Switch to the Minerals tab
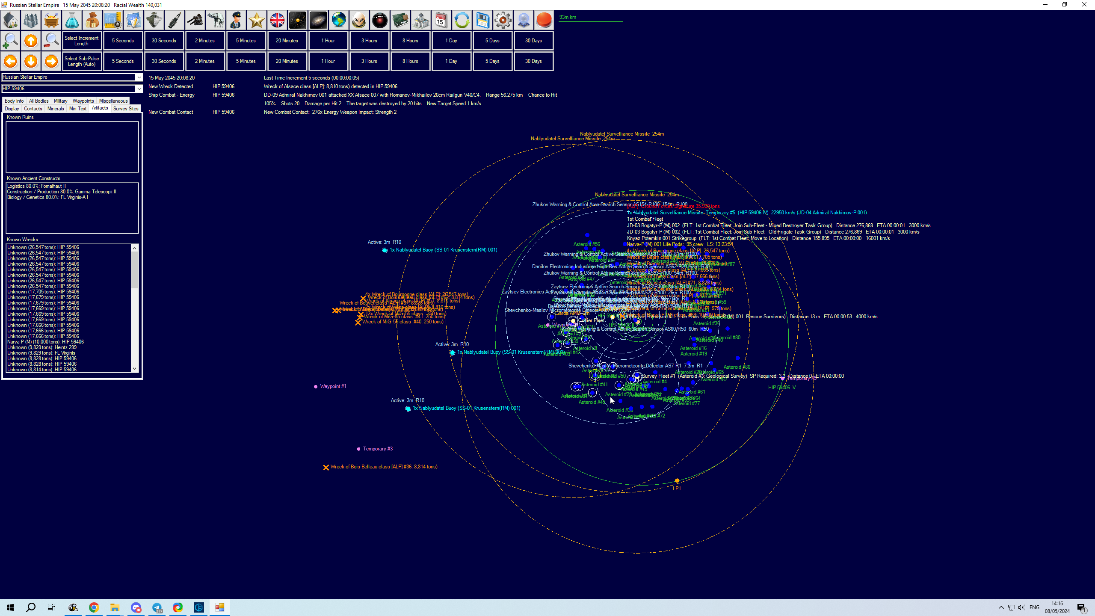1095x616 pixels. click(x=56, y=109)
